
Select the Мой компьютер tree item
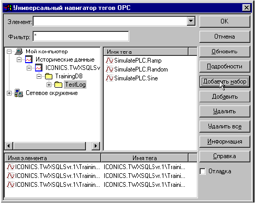click(47, 51)
